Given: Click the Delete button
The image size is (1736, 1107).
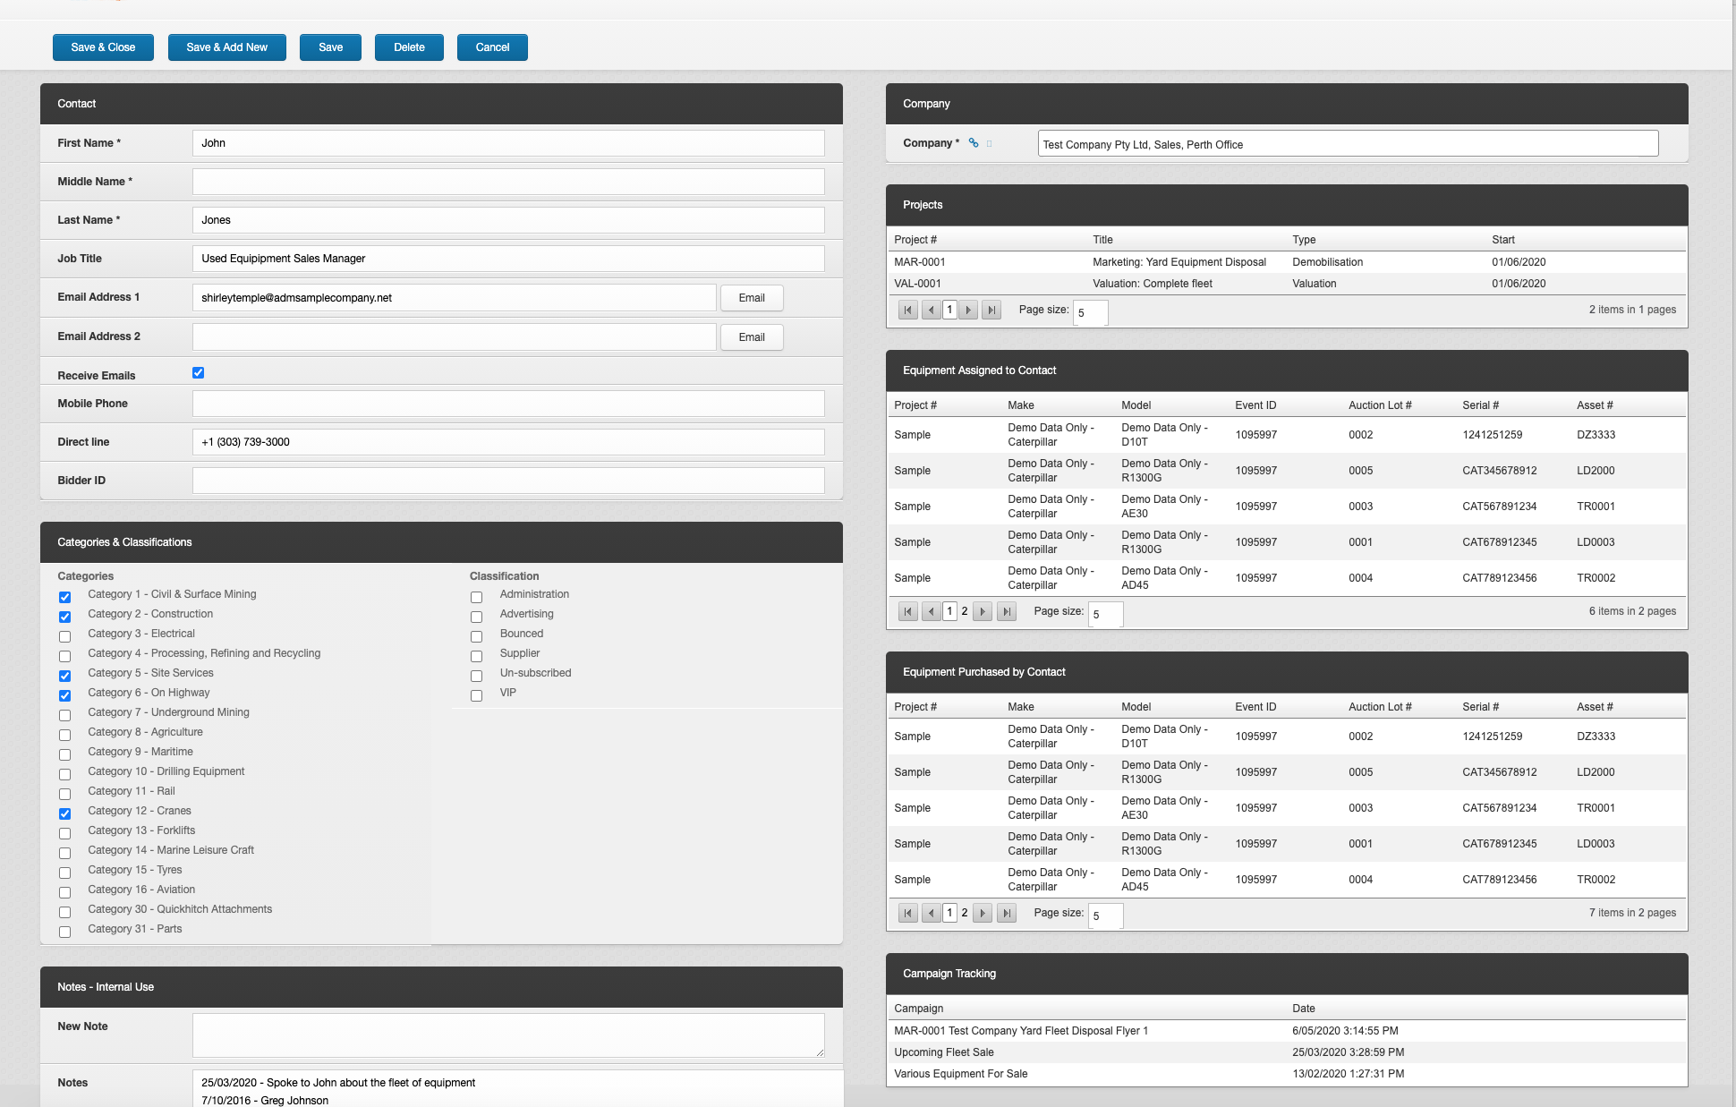Looking at the screenshot, I should pos(409,47).
